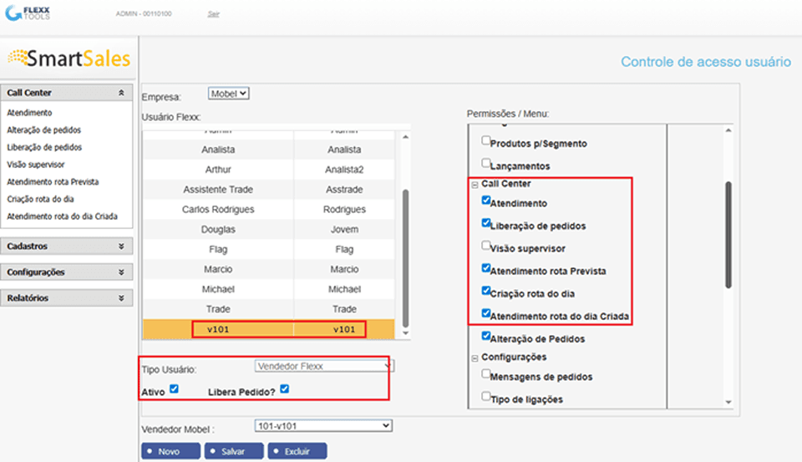This screenshot has width=802, height=462.
Task: Check Visão supervisor permission
Action: click(486, 245)
